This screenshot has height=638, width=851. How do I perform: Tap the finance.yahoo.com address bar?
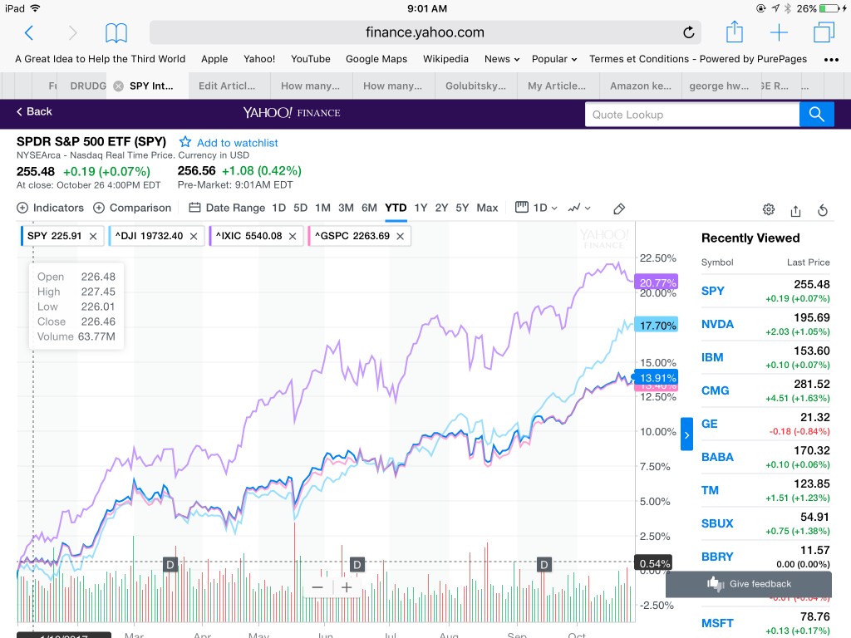click(x=425, y=32)
